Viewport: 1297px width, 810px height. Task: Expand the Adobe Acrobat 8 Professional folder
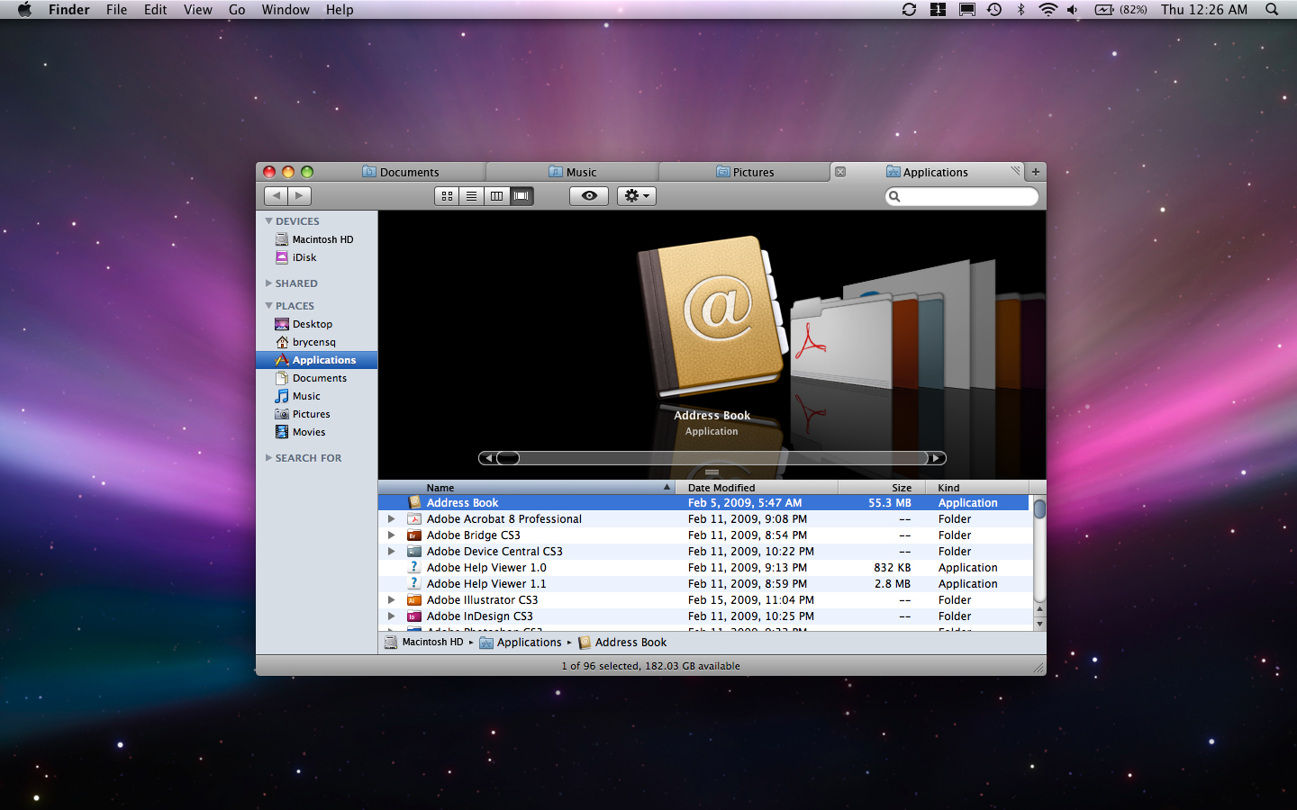pos(391,518)
